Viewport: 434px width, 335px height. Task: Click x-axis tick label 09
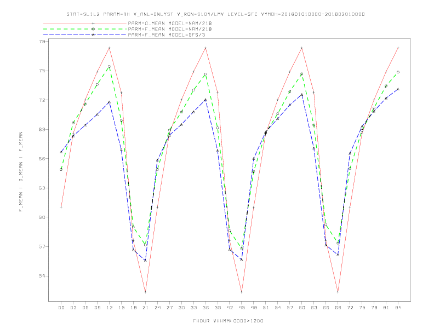[97, 308]
